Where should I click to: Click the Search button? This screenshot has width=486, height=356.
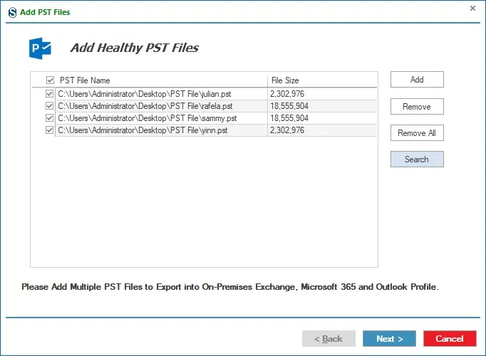417,159
